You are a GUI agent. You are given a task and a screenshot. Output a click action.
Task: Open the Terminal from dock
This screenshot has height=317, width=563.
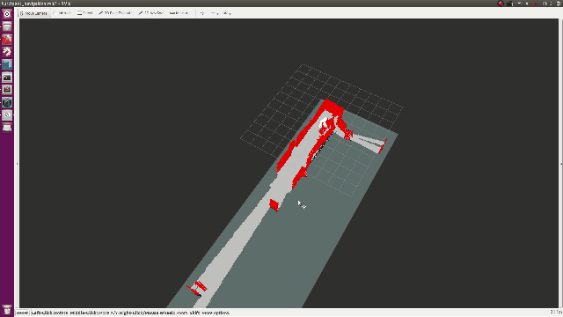point(7,77)
